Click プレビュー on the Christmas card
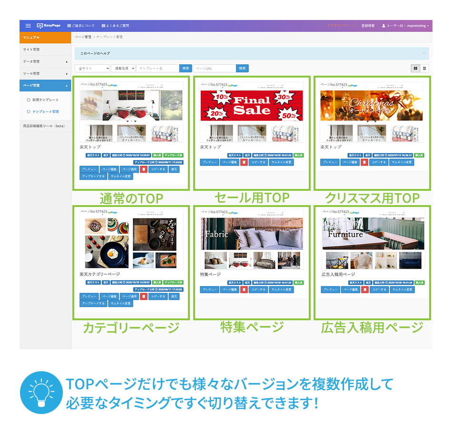Image resolution: width=452 pixels, height=434 pixels. point(330,162)
